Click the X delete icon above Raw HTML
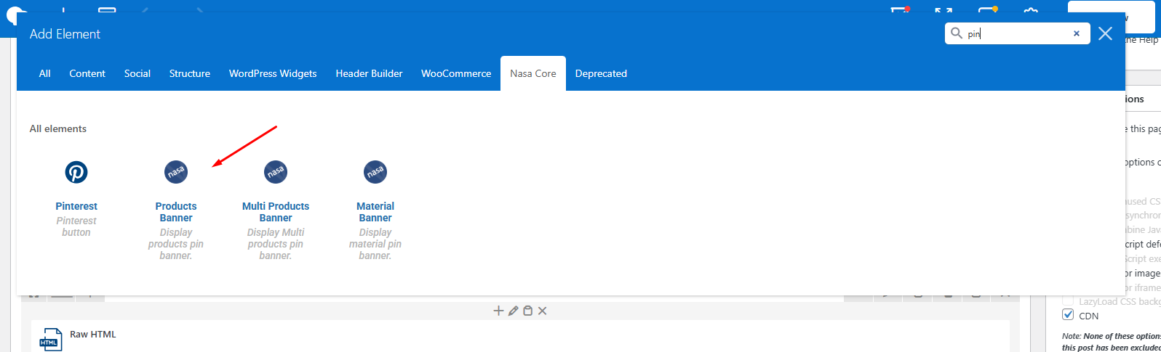1161x352 pixels. point(543,311)
